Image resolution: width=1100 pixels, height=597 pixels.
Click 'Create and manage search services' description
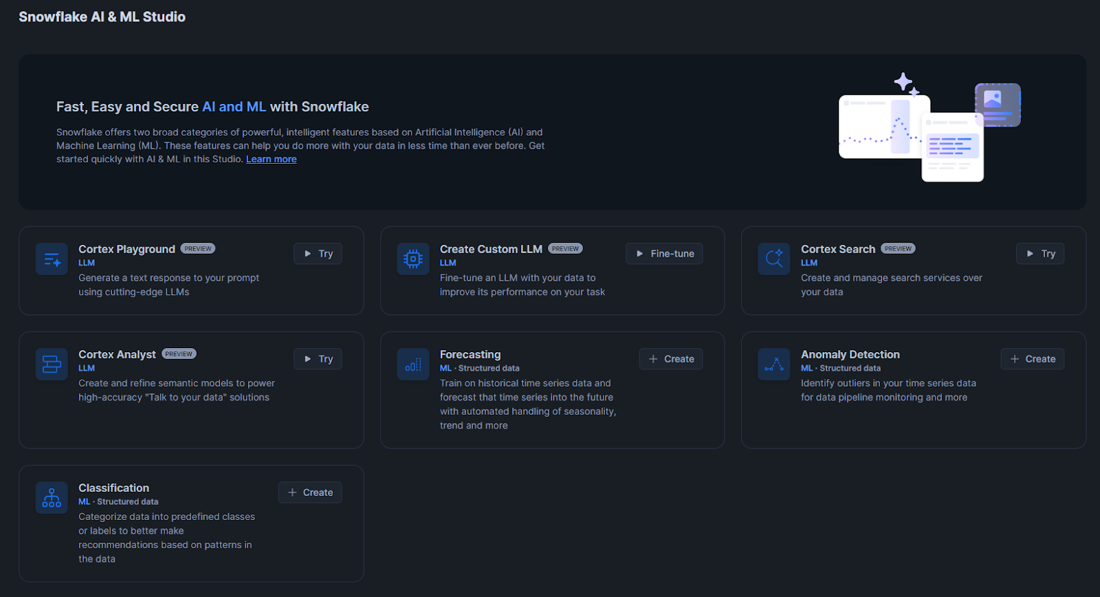892,285
